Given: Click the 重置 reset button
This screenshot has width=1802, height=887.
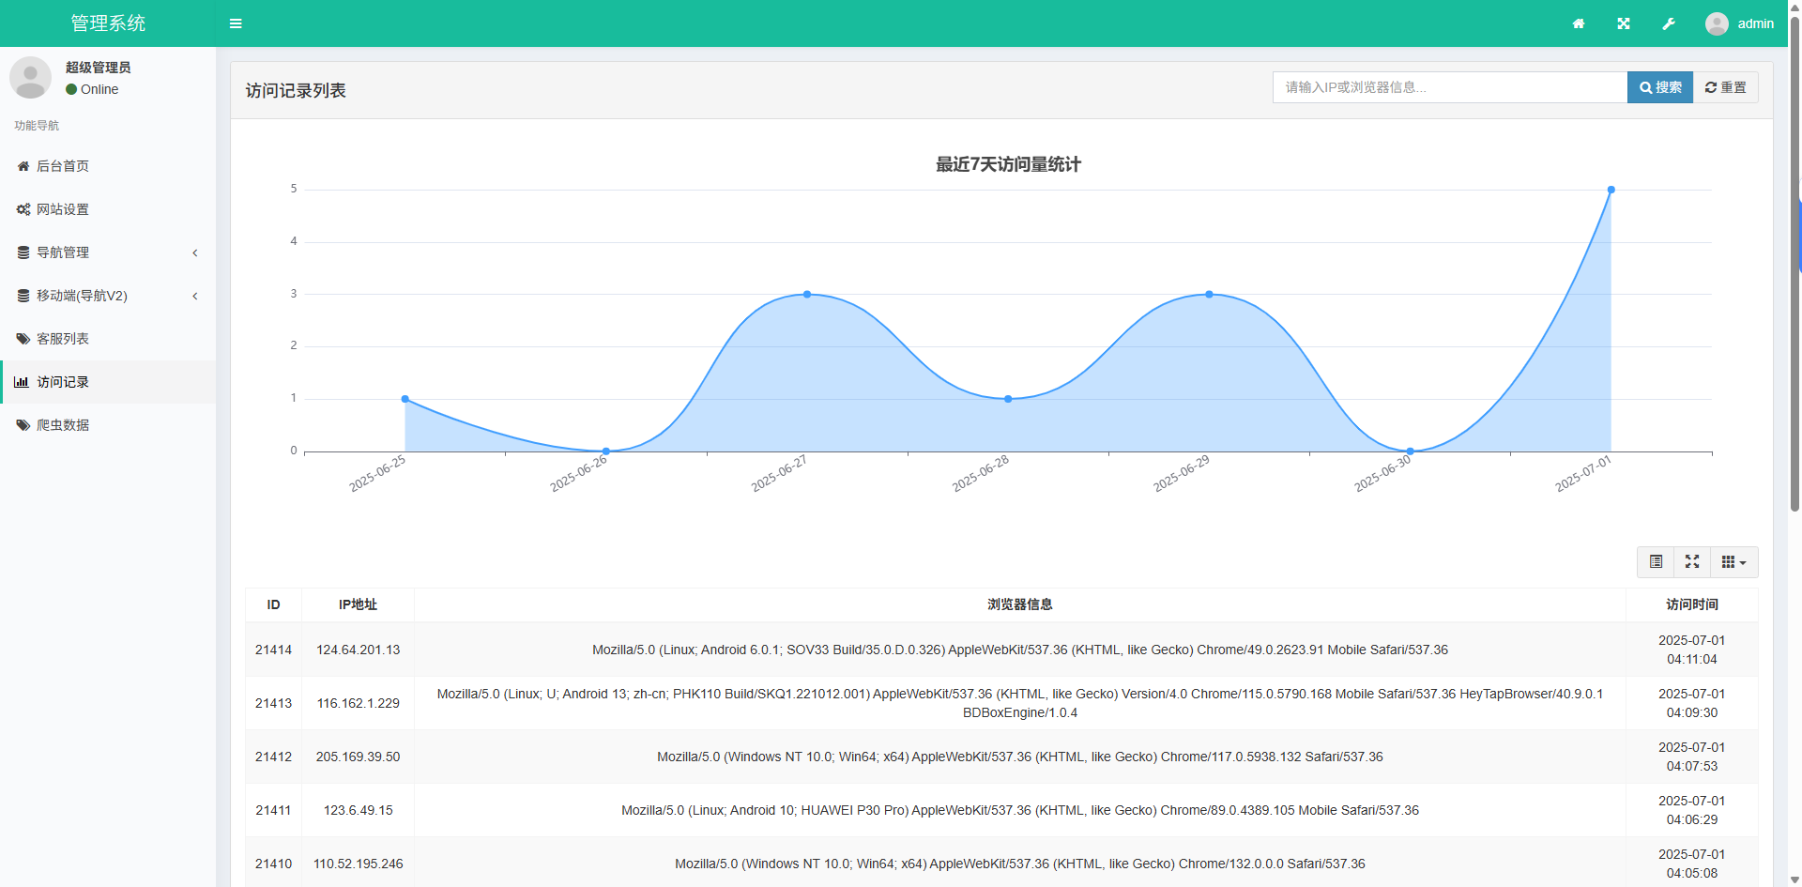Looking at the screenshot, I should (1725, 87).
